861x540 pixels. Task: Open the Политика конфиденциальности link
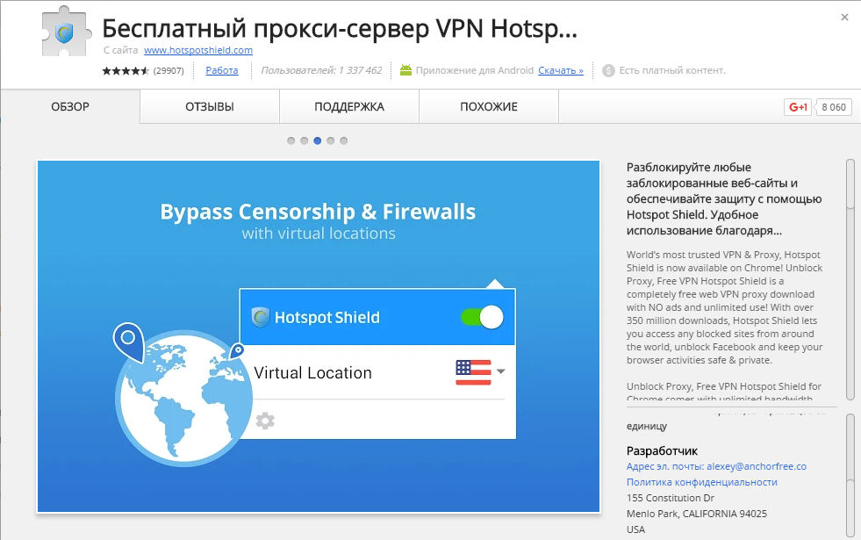tap(702, 482)
